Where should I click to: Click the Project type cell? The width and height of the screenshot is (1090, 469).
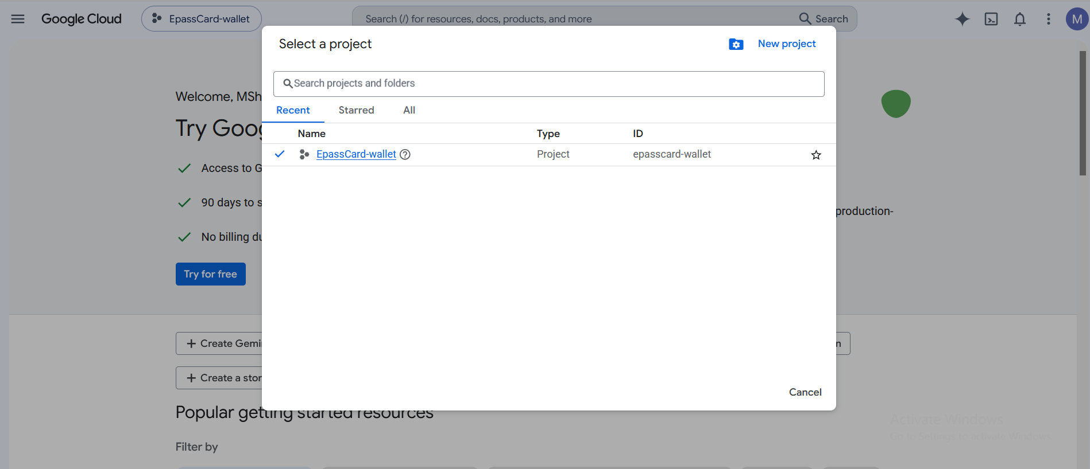(x=553, y=154)
